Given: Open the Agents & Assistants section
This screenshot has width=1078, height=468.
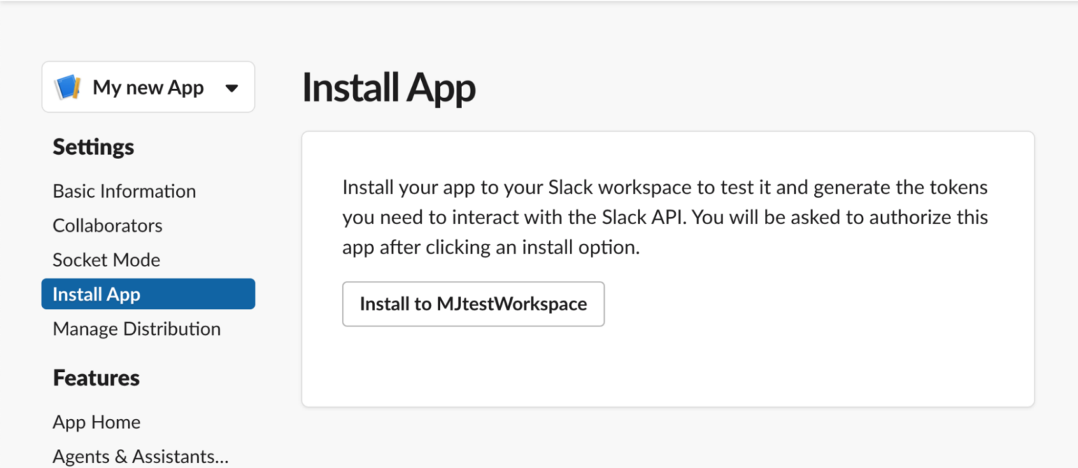Looking at the screenshot, I should [140, 455].
